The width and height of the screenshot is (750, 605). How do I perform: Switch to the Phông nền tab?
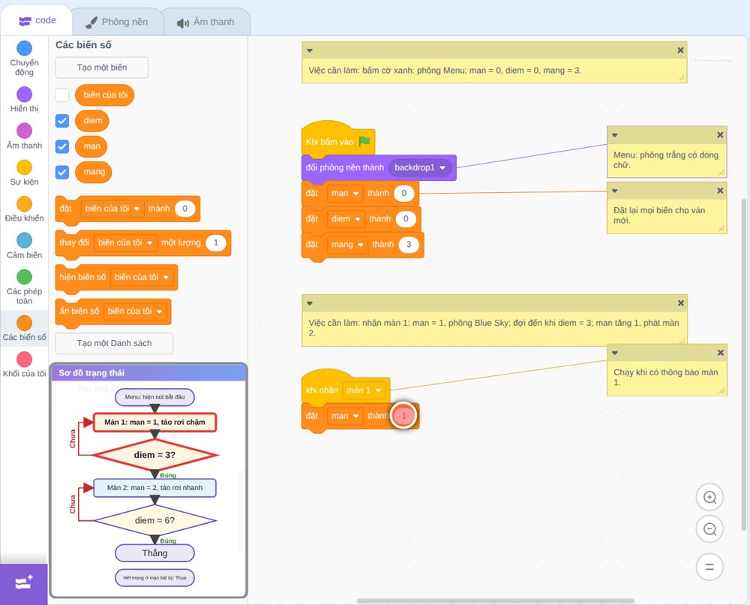pyautogui.click(x=117, y=22)
